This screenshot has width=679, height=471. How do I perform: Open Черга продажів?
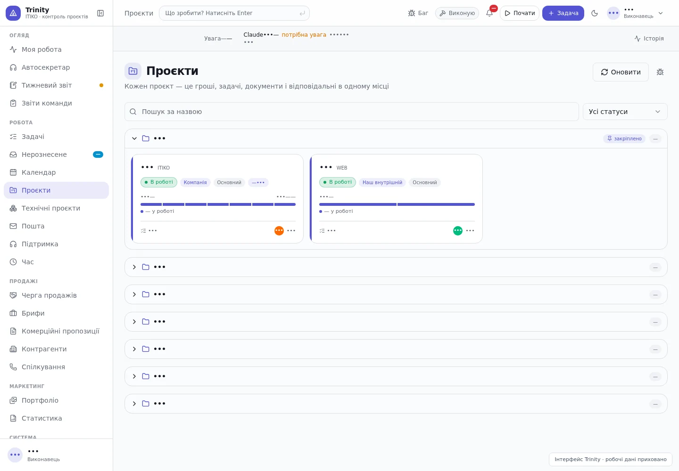[56, 295]
